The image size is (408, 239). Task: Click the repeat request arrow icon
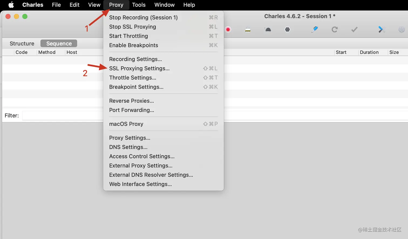[335, 29]
